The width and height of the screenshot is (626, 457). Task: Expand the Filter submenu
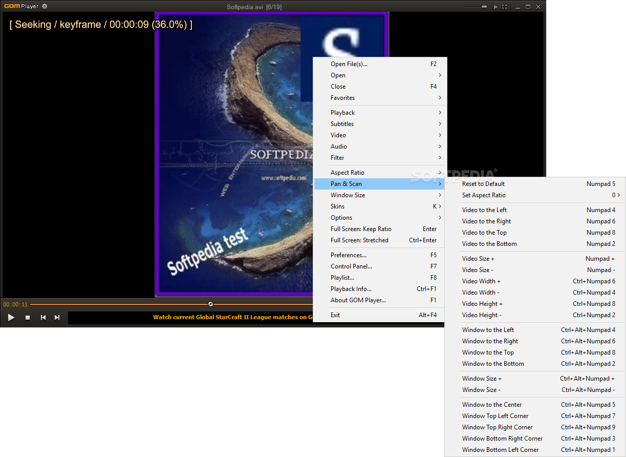point(380,158)
